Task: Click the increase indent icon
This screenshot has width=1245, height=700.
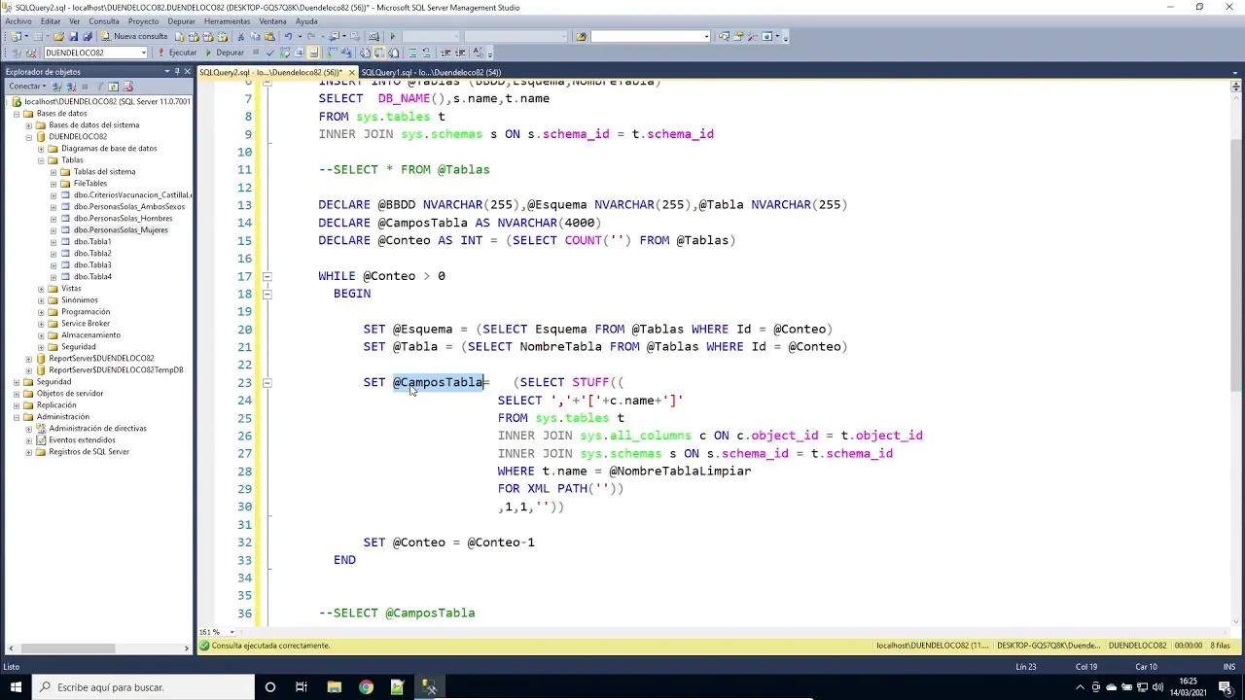Action: click(461, 51)
